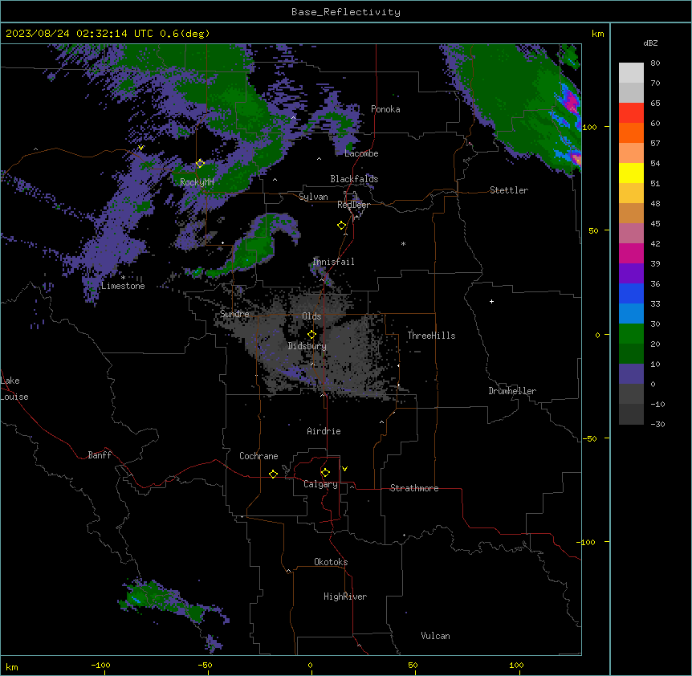Click the yellow diamond marker above the Calgary label

point(325,473)
